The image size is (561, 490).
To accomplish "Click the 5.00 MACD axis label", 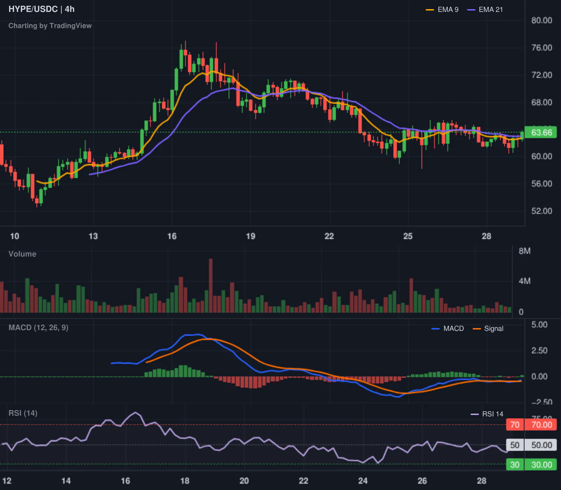I will point(539,325).
